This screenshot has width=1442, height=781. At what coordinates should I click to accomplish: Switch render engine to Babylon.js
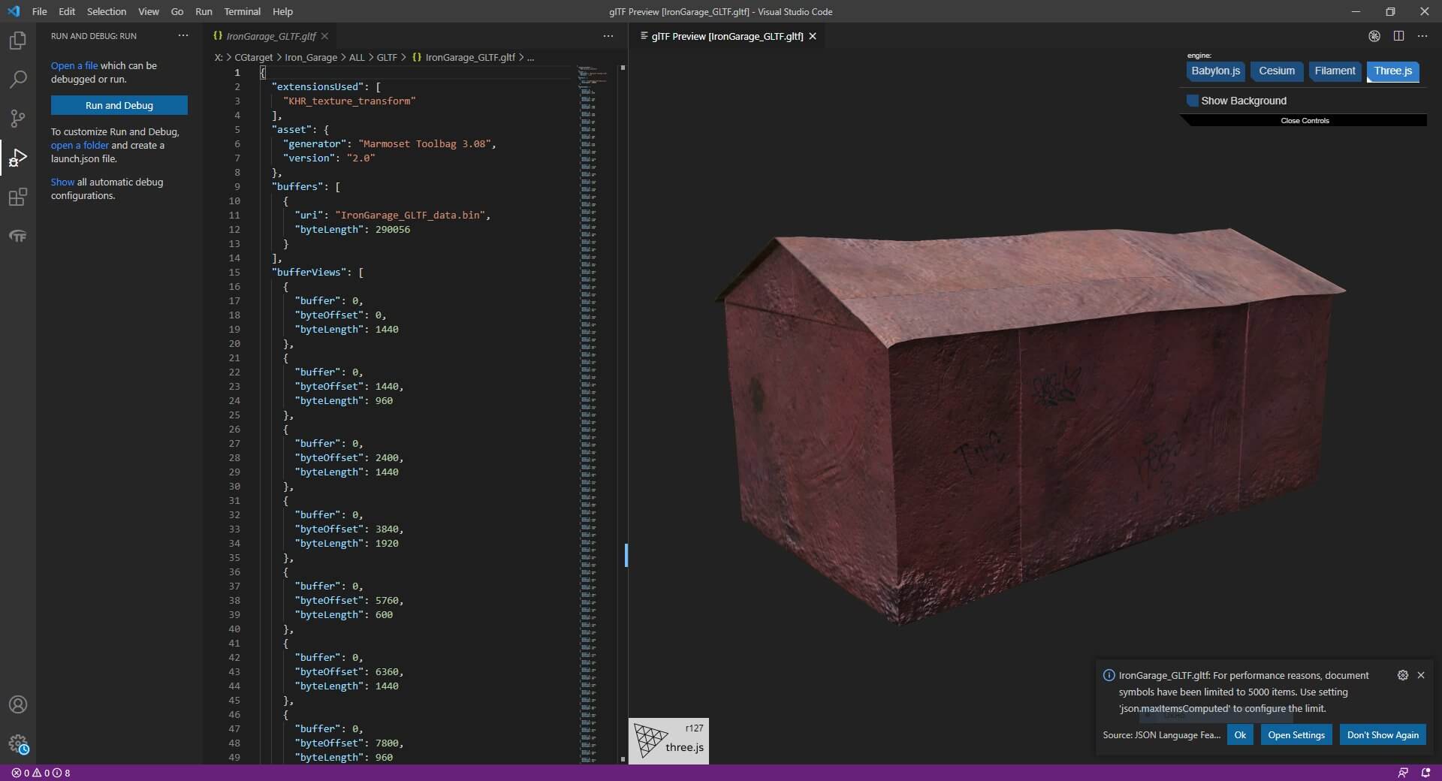pos(1215,71)
